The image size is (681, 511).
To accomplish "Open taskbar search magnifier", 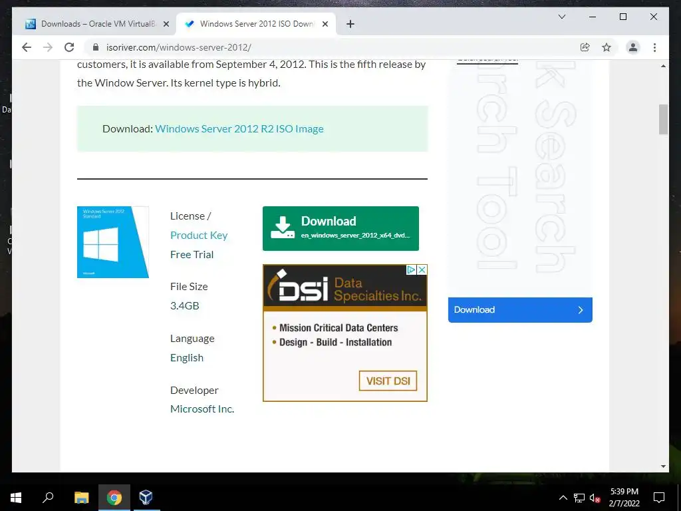I will click(x=48, y=498).
